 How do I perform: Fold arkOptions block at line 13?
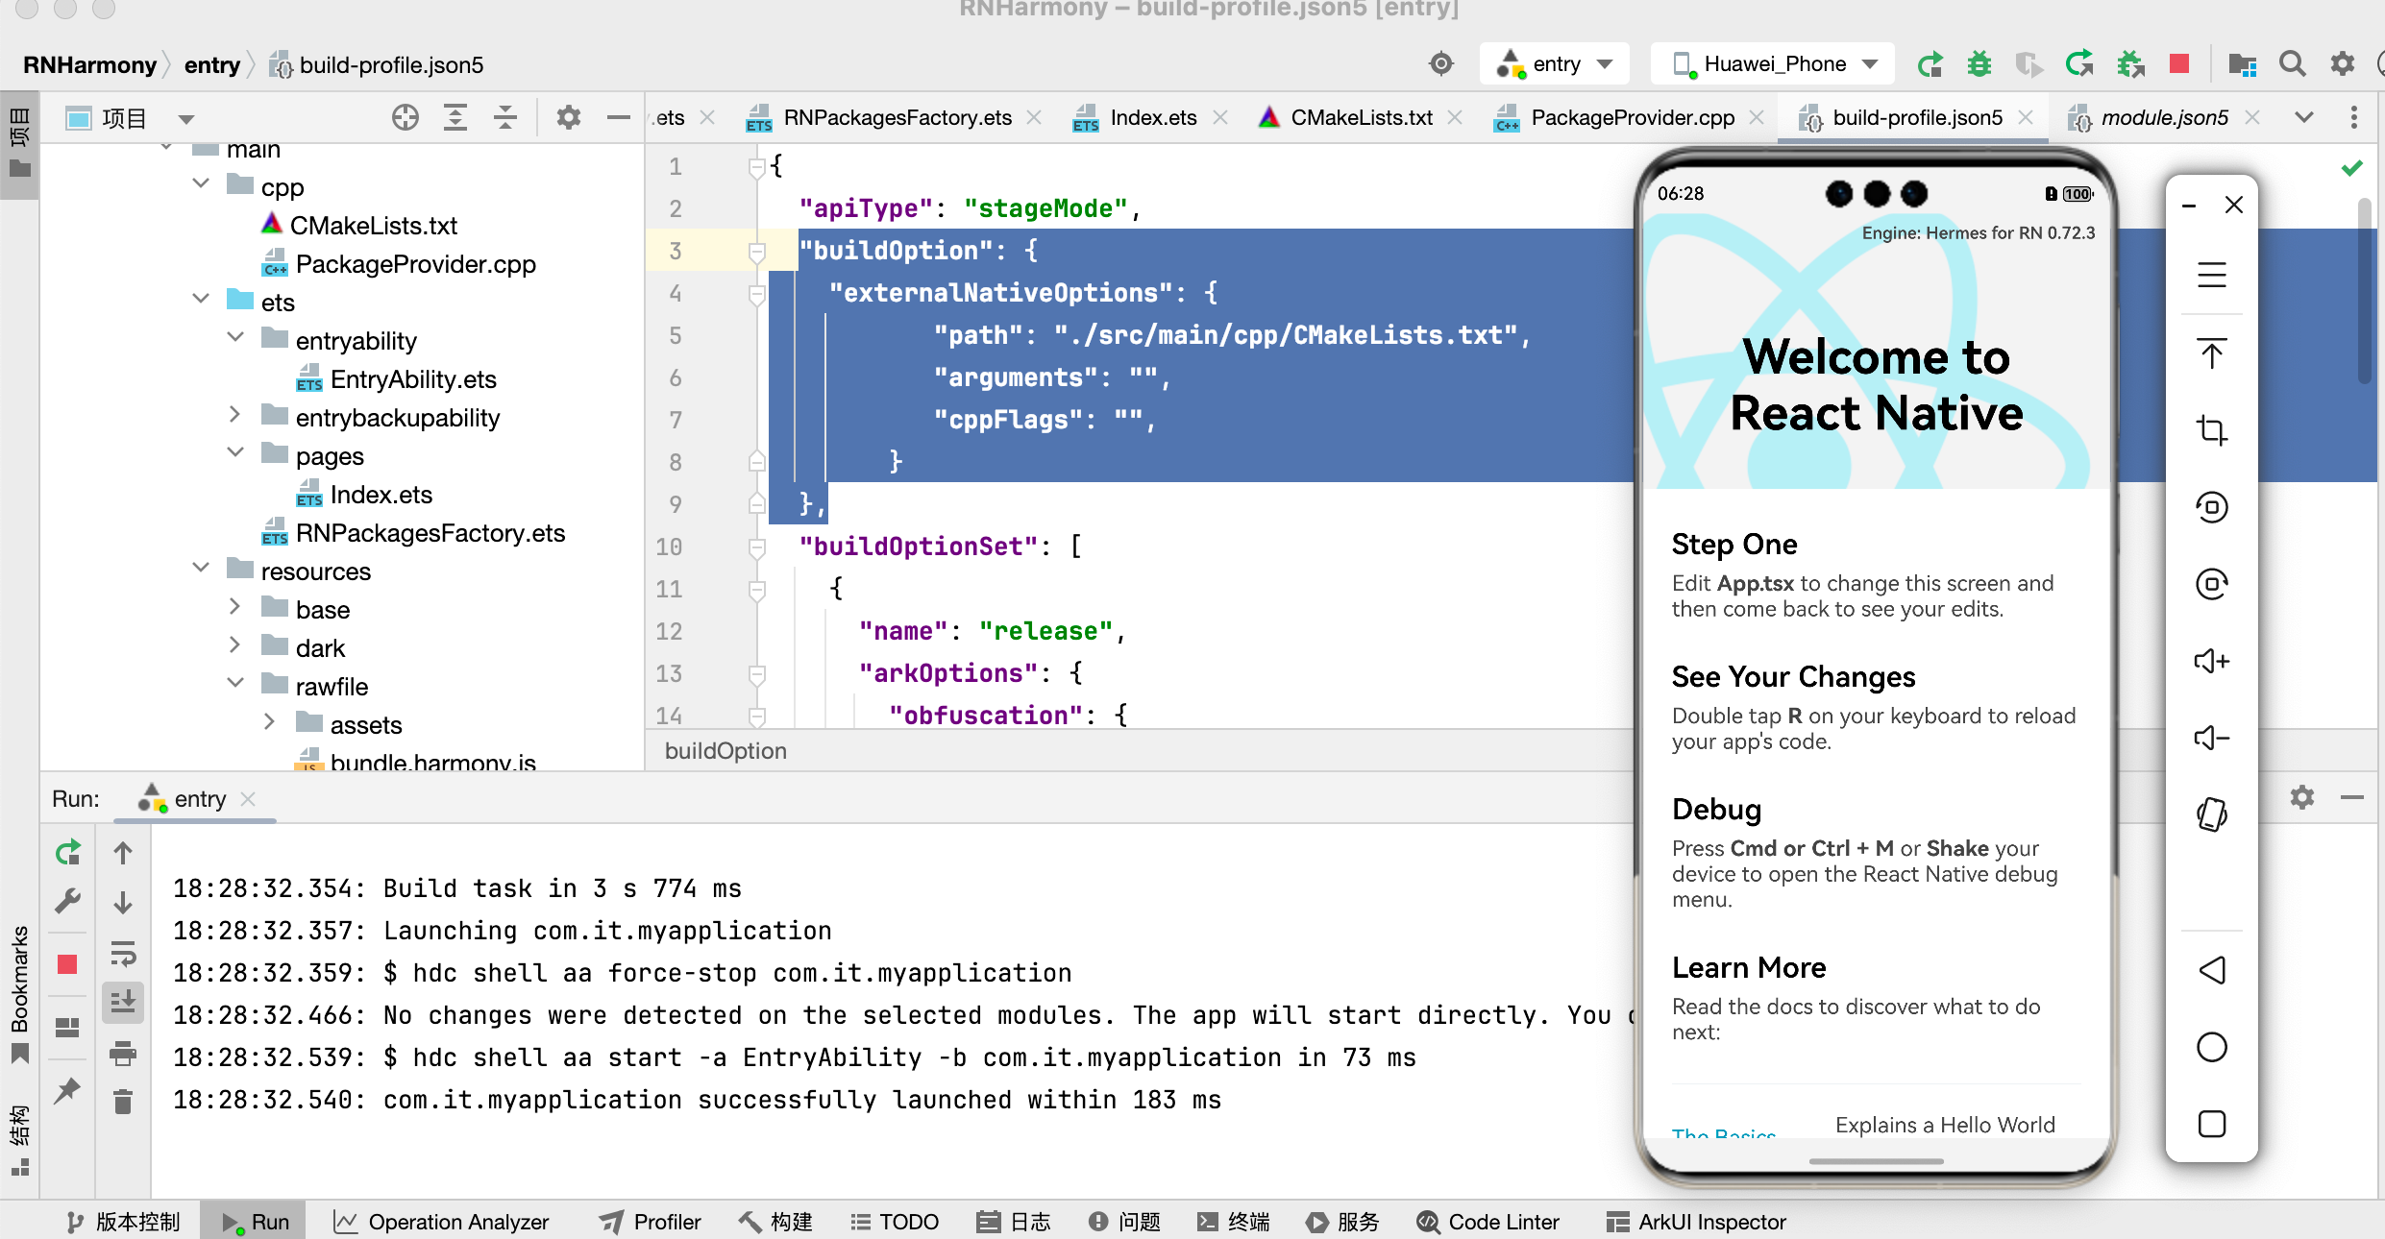pyautogui.click(x=757, y=674)
